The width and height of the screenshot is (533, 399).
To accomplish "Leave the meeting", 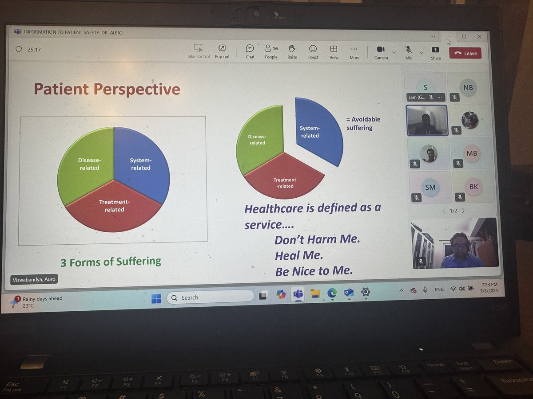I will [465, 53].
